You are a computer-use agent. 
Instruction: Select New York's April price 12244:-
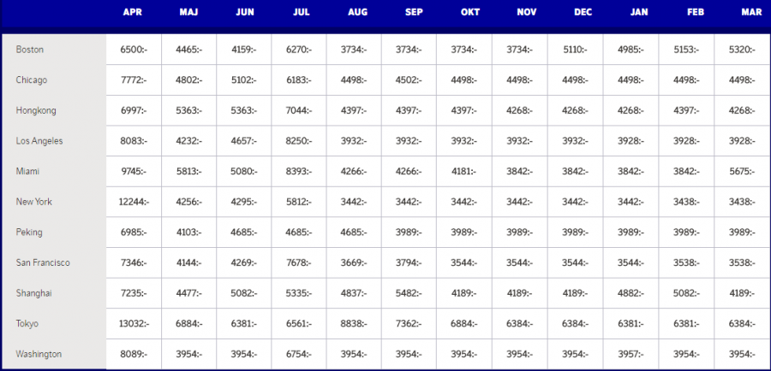tap(133, 202)
